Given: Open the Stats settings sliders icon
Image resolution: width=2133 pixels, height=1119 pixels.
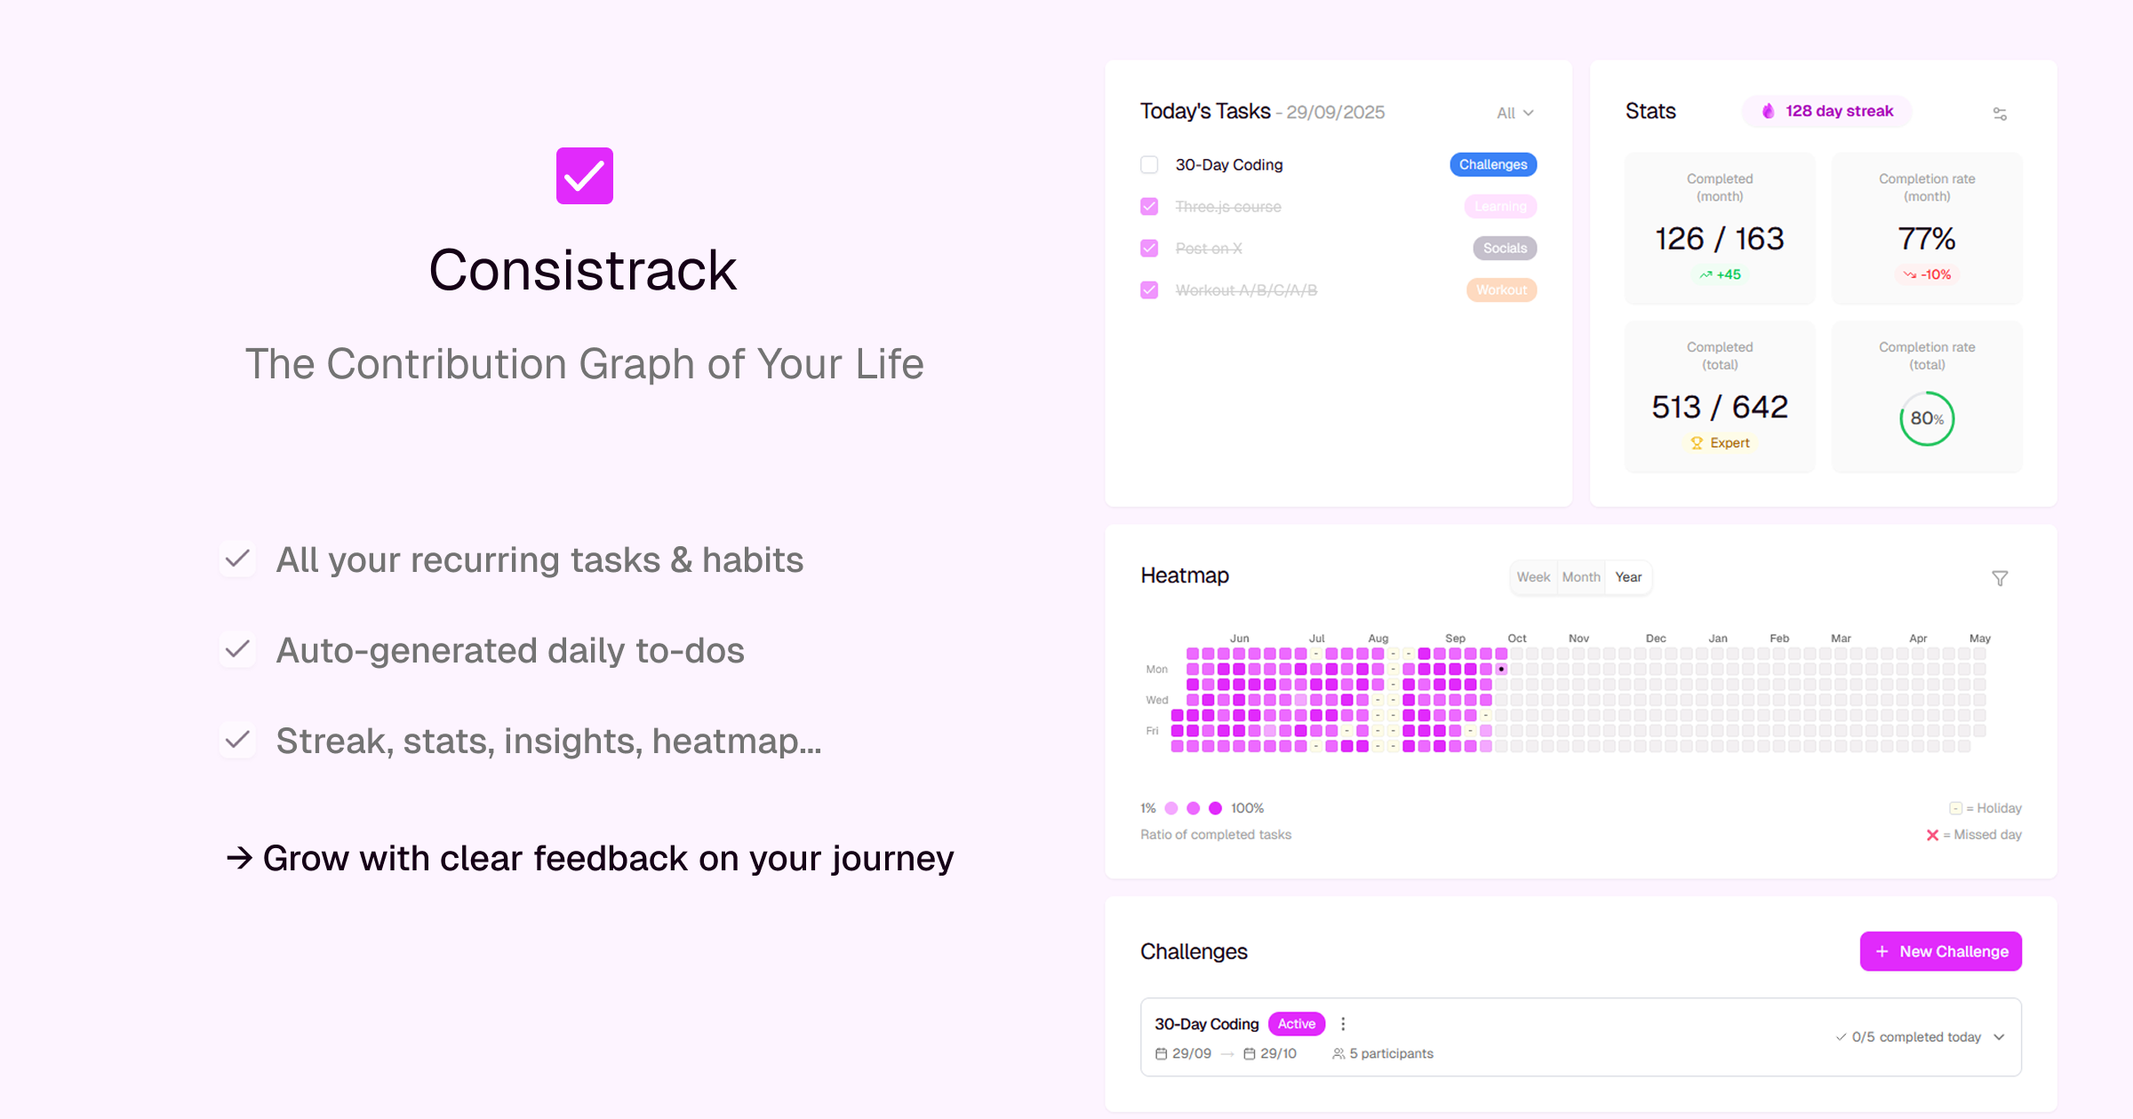Looking at the screenshot, I should click(x=2000, y=113).
